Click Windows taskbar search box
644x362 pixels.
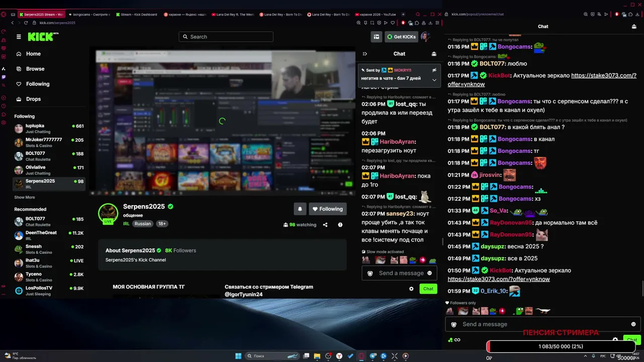(273, 356)
